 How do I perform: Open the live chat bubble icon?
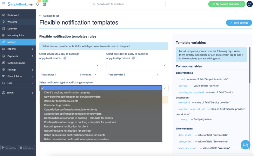[x=245, y=145]
